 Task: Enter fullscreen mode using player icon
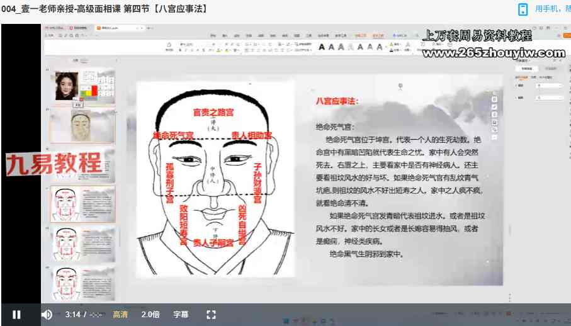pos(212,314)
